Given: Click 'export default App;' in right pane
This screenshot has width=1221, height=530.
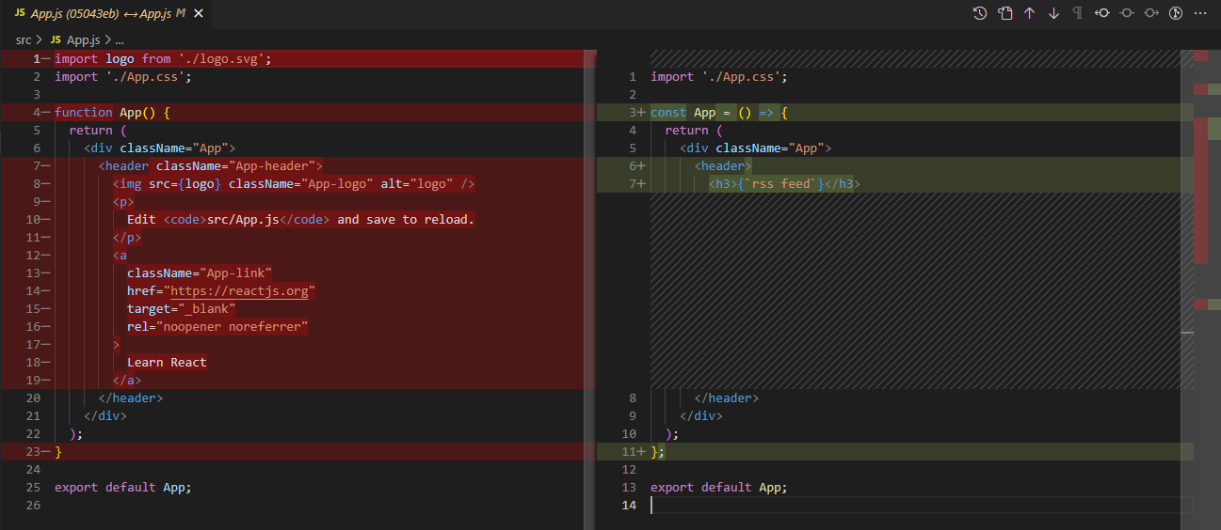Looking at the screenshot, I should pos(718,487).
